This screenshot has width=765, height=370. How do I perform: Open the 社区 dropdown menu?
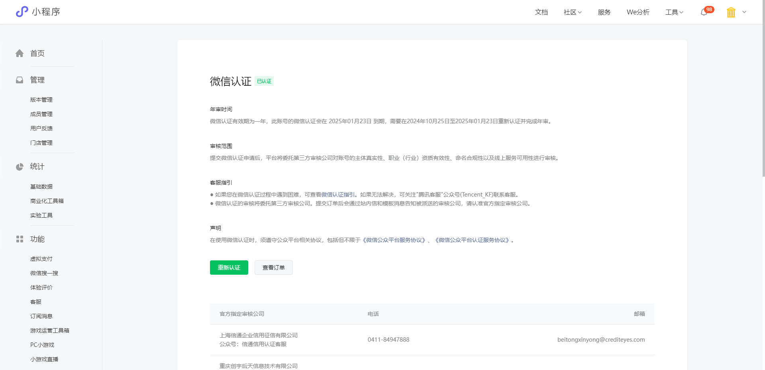click(x=573, y=12)
